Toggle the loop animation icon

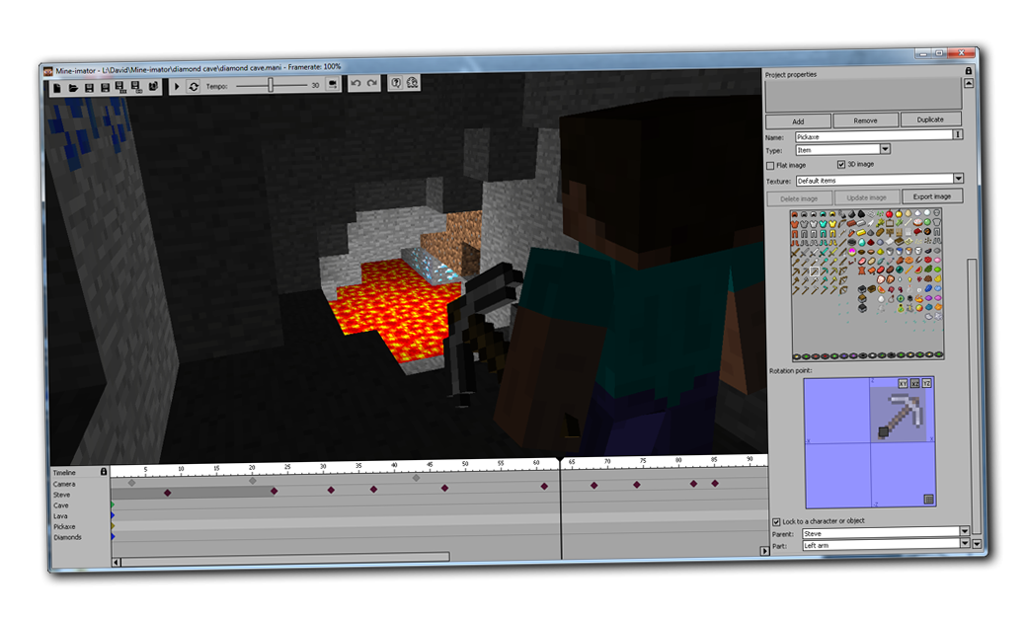pos(194,87)
